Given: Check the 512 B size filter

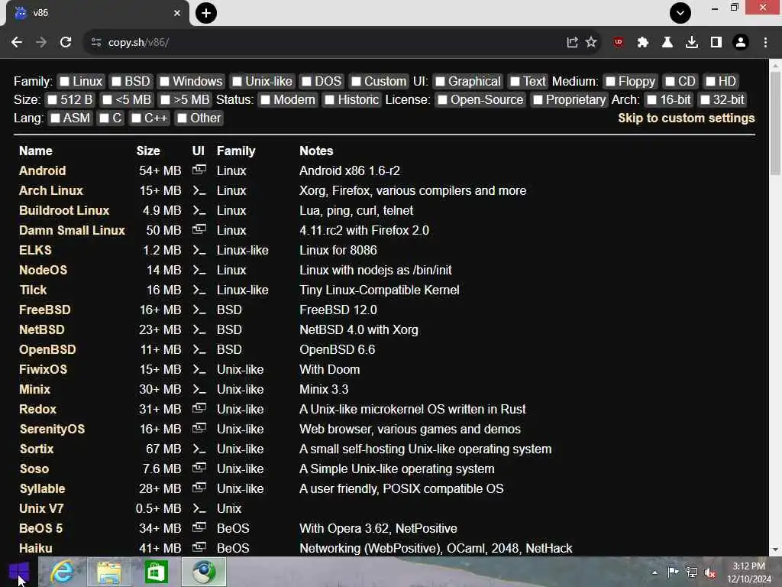Looking at the screenshot, I should (52, 100).
